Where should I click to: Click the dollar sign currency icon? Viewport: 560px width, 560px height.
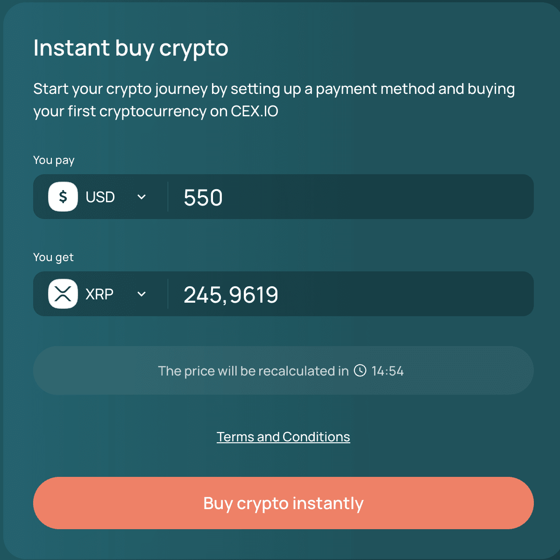(x=63, y=197)
